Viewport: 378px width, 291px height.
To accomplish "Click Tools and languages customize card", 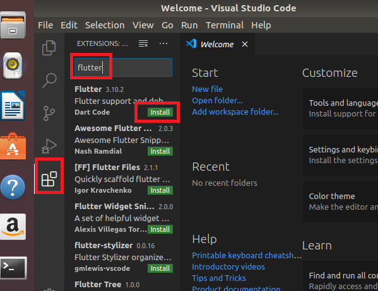I will point(340,108).
